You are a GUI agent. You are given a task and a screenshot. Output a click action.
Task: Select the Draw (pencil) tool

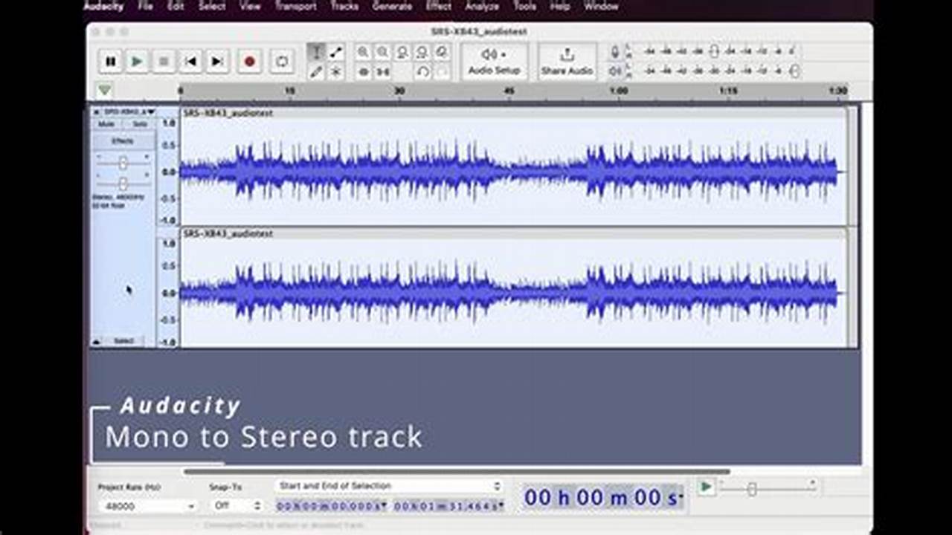coord(316,71)
